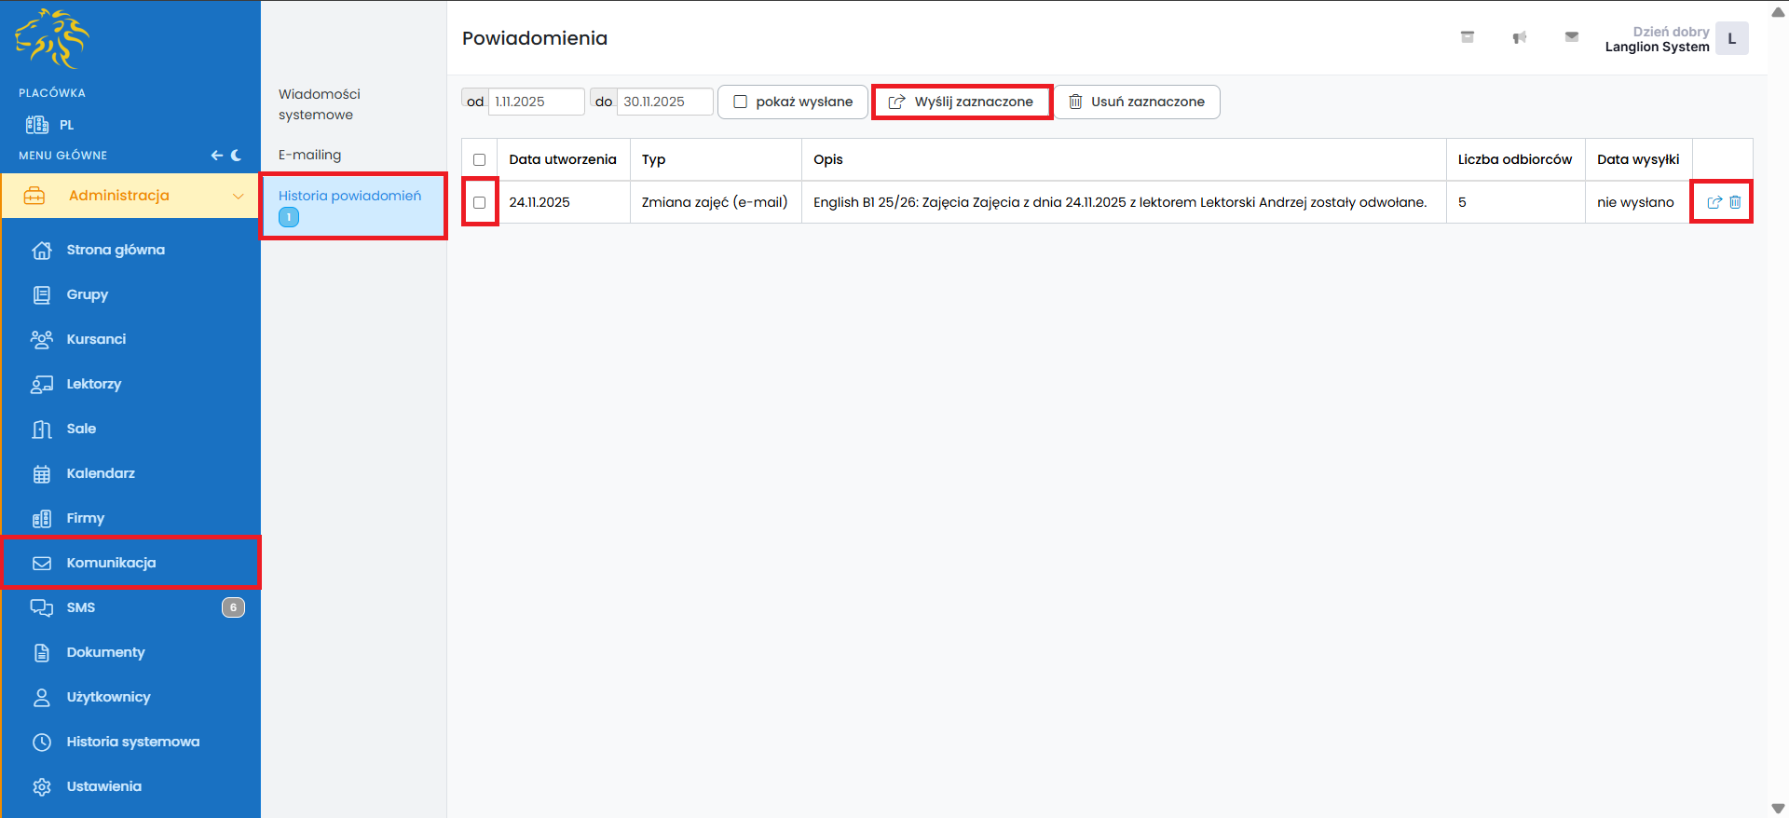The image size is (1789, 818).
Task: Delete the notification using the row trash icon
Action: (1735, 202)
